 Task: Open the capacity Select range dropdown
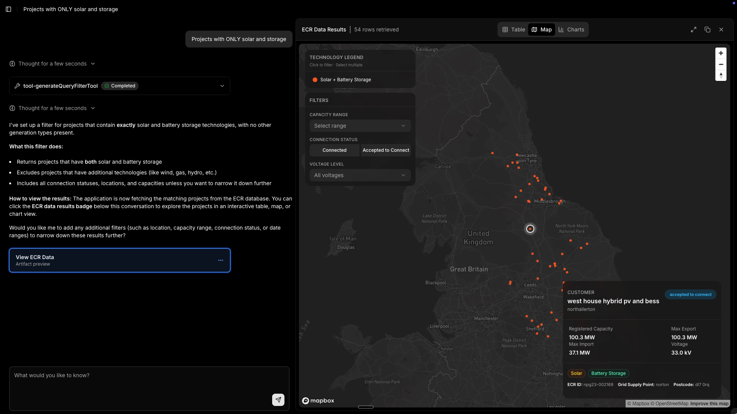360,126
